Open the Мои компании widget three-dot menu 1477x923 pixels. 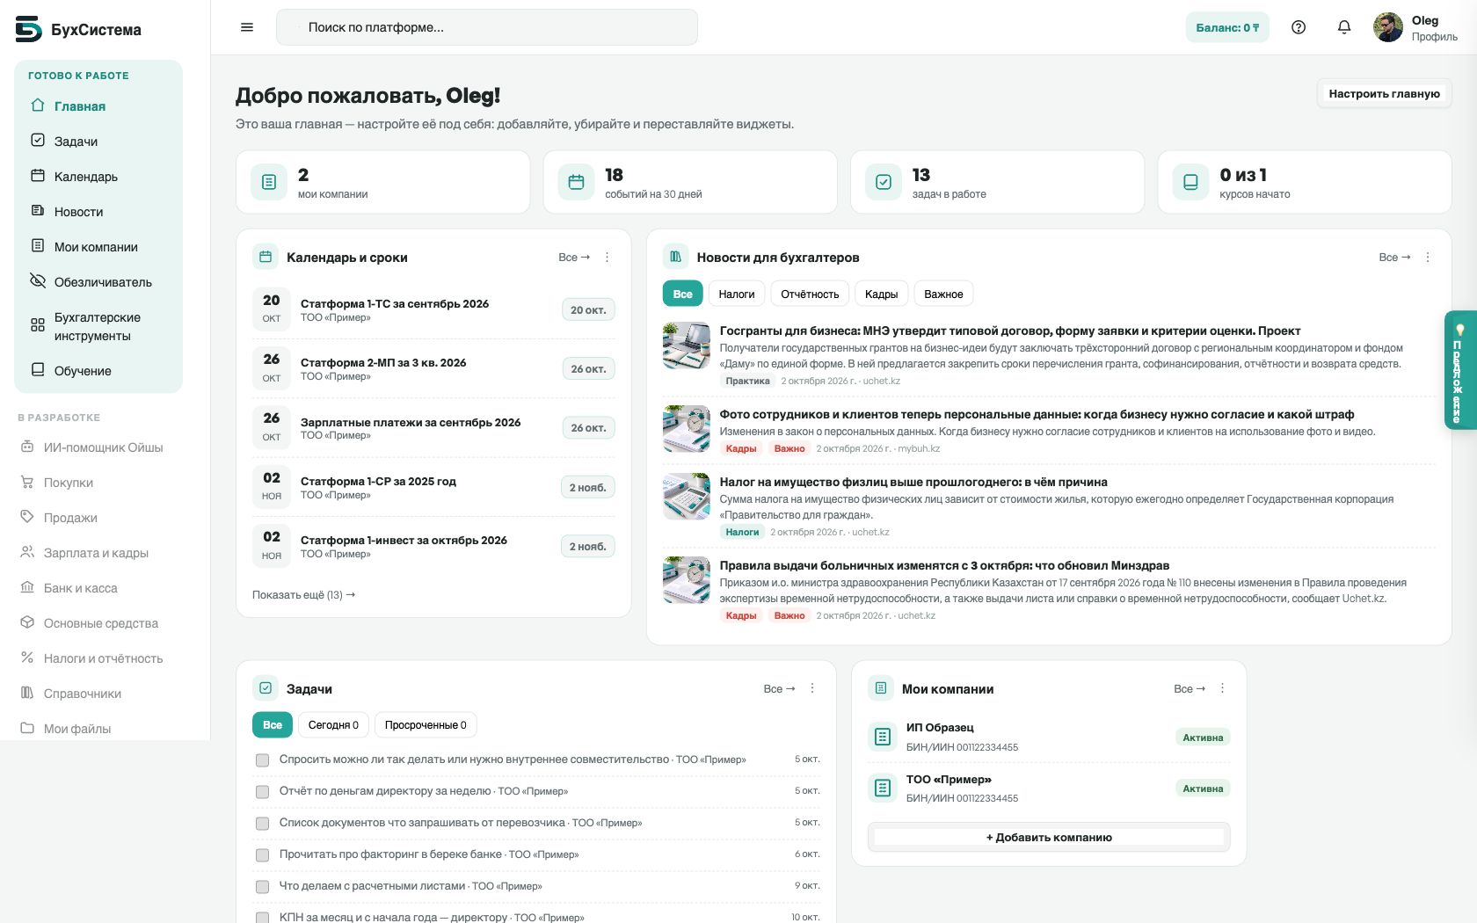[1222, 688]
